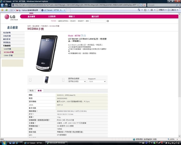
Task: Open the 支援服務 navigation menu
Action: click(x=52, y=16)
